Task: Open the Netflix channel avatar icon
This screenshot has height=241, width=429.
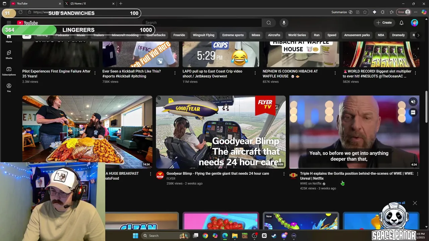Action: pos(293,175)
